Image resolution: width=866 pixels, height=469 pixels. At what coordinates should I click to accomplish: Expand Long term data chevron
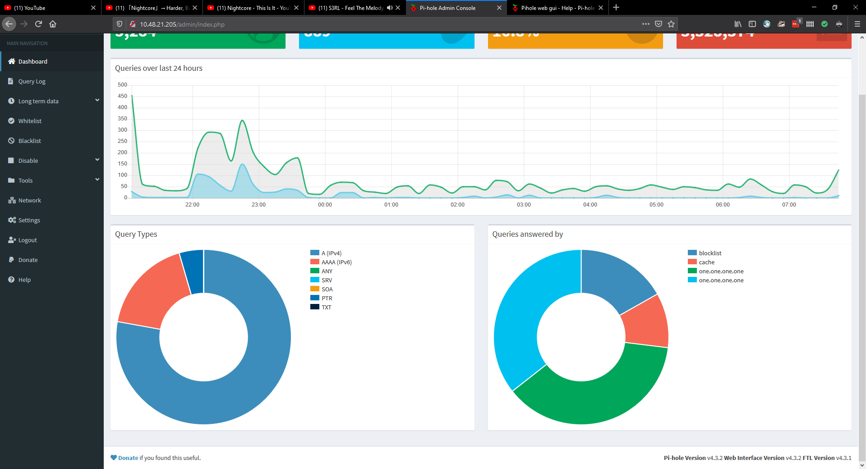[97, 100]
